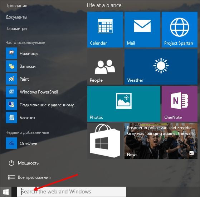
Task: Open the Photos tile
Action: (124, 104)
